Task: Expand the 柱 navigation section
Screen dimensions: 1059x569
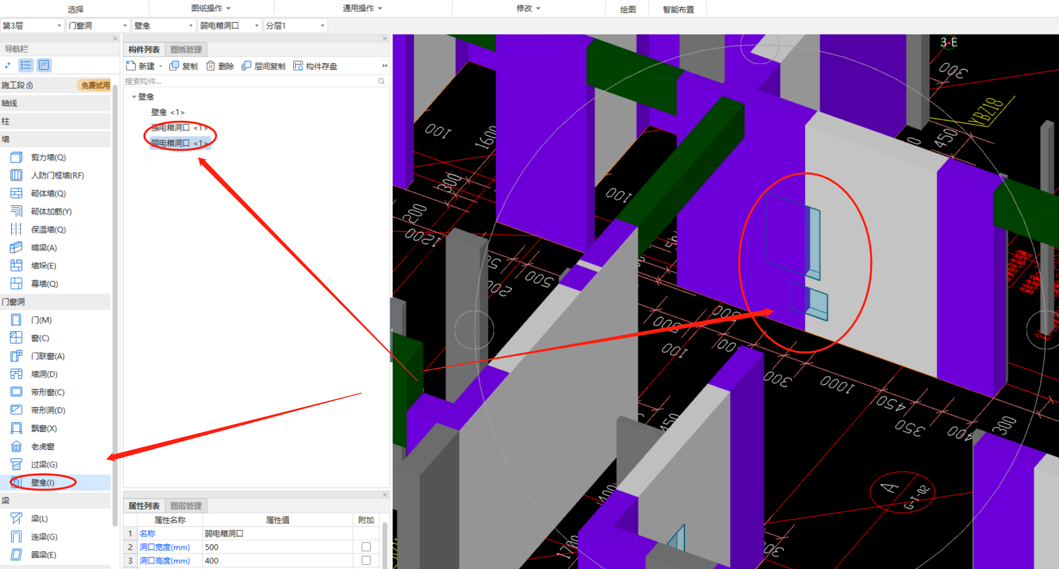Action: (x=55, y=121)
